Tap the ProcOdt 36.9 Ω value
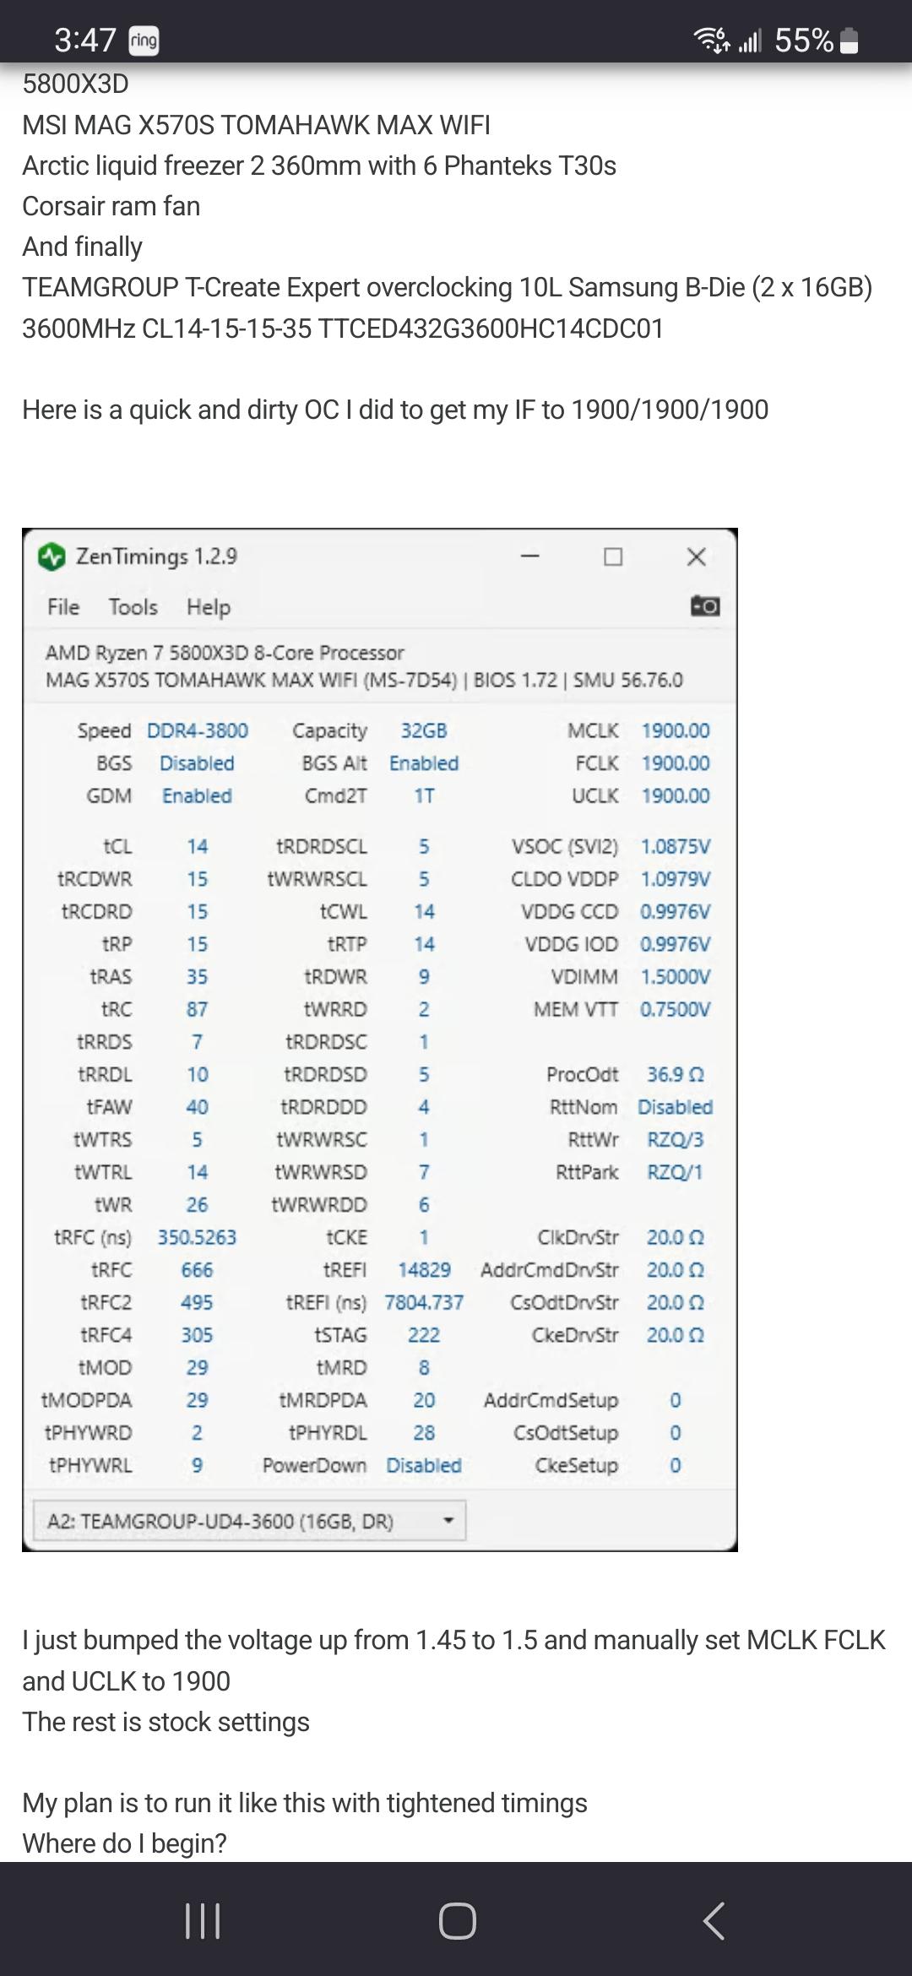The width and height of the screenshot is (912, 1976). pos(676,1074)
